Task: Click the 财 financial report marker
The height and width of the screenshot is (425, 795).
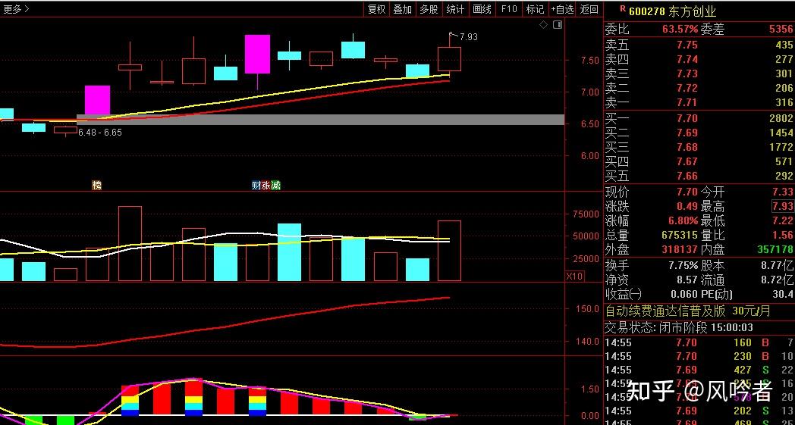Action: tap(257, 185)
